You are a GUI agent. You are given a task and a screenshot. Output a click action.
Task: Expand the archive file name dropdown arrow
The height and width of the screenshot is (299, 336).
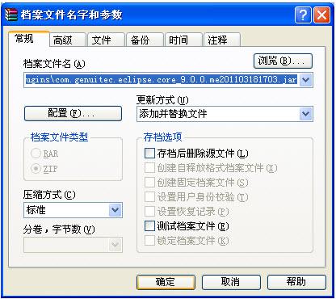[x=305, y=80]
